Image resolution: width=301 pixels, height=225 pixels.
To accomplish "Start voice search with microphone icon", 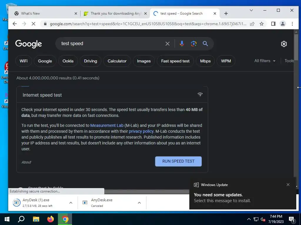I will click(182, 44).
